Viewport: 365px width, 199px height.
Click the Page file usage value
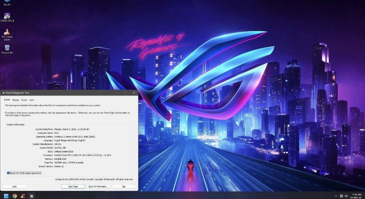click(69, 163)
